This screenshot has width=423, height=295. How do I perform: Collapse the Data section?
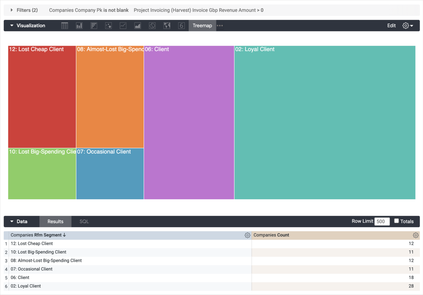(12, 221)
